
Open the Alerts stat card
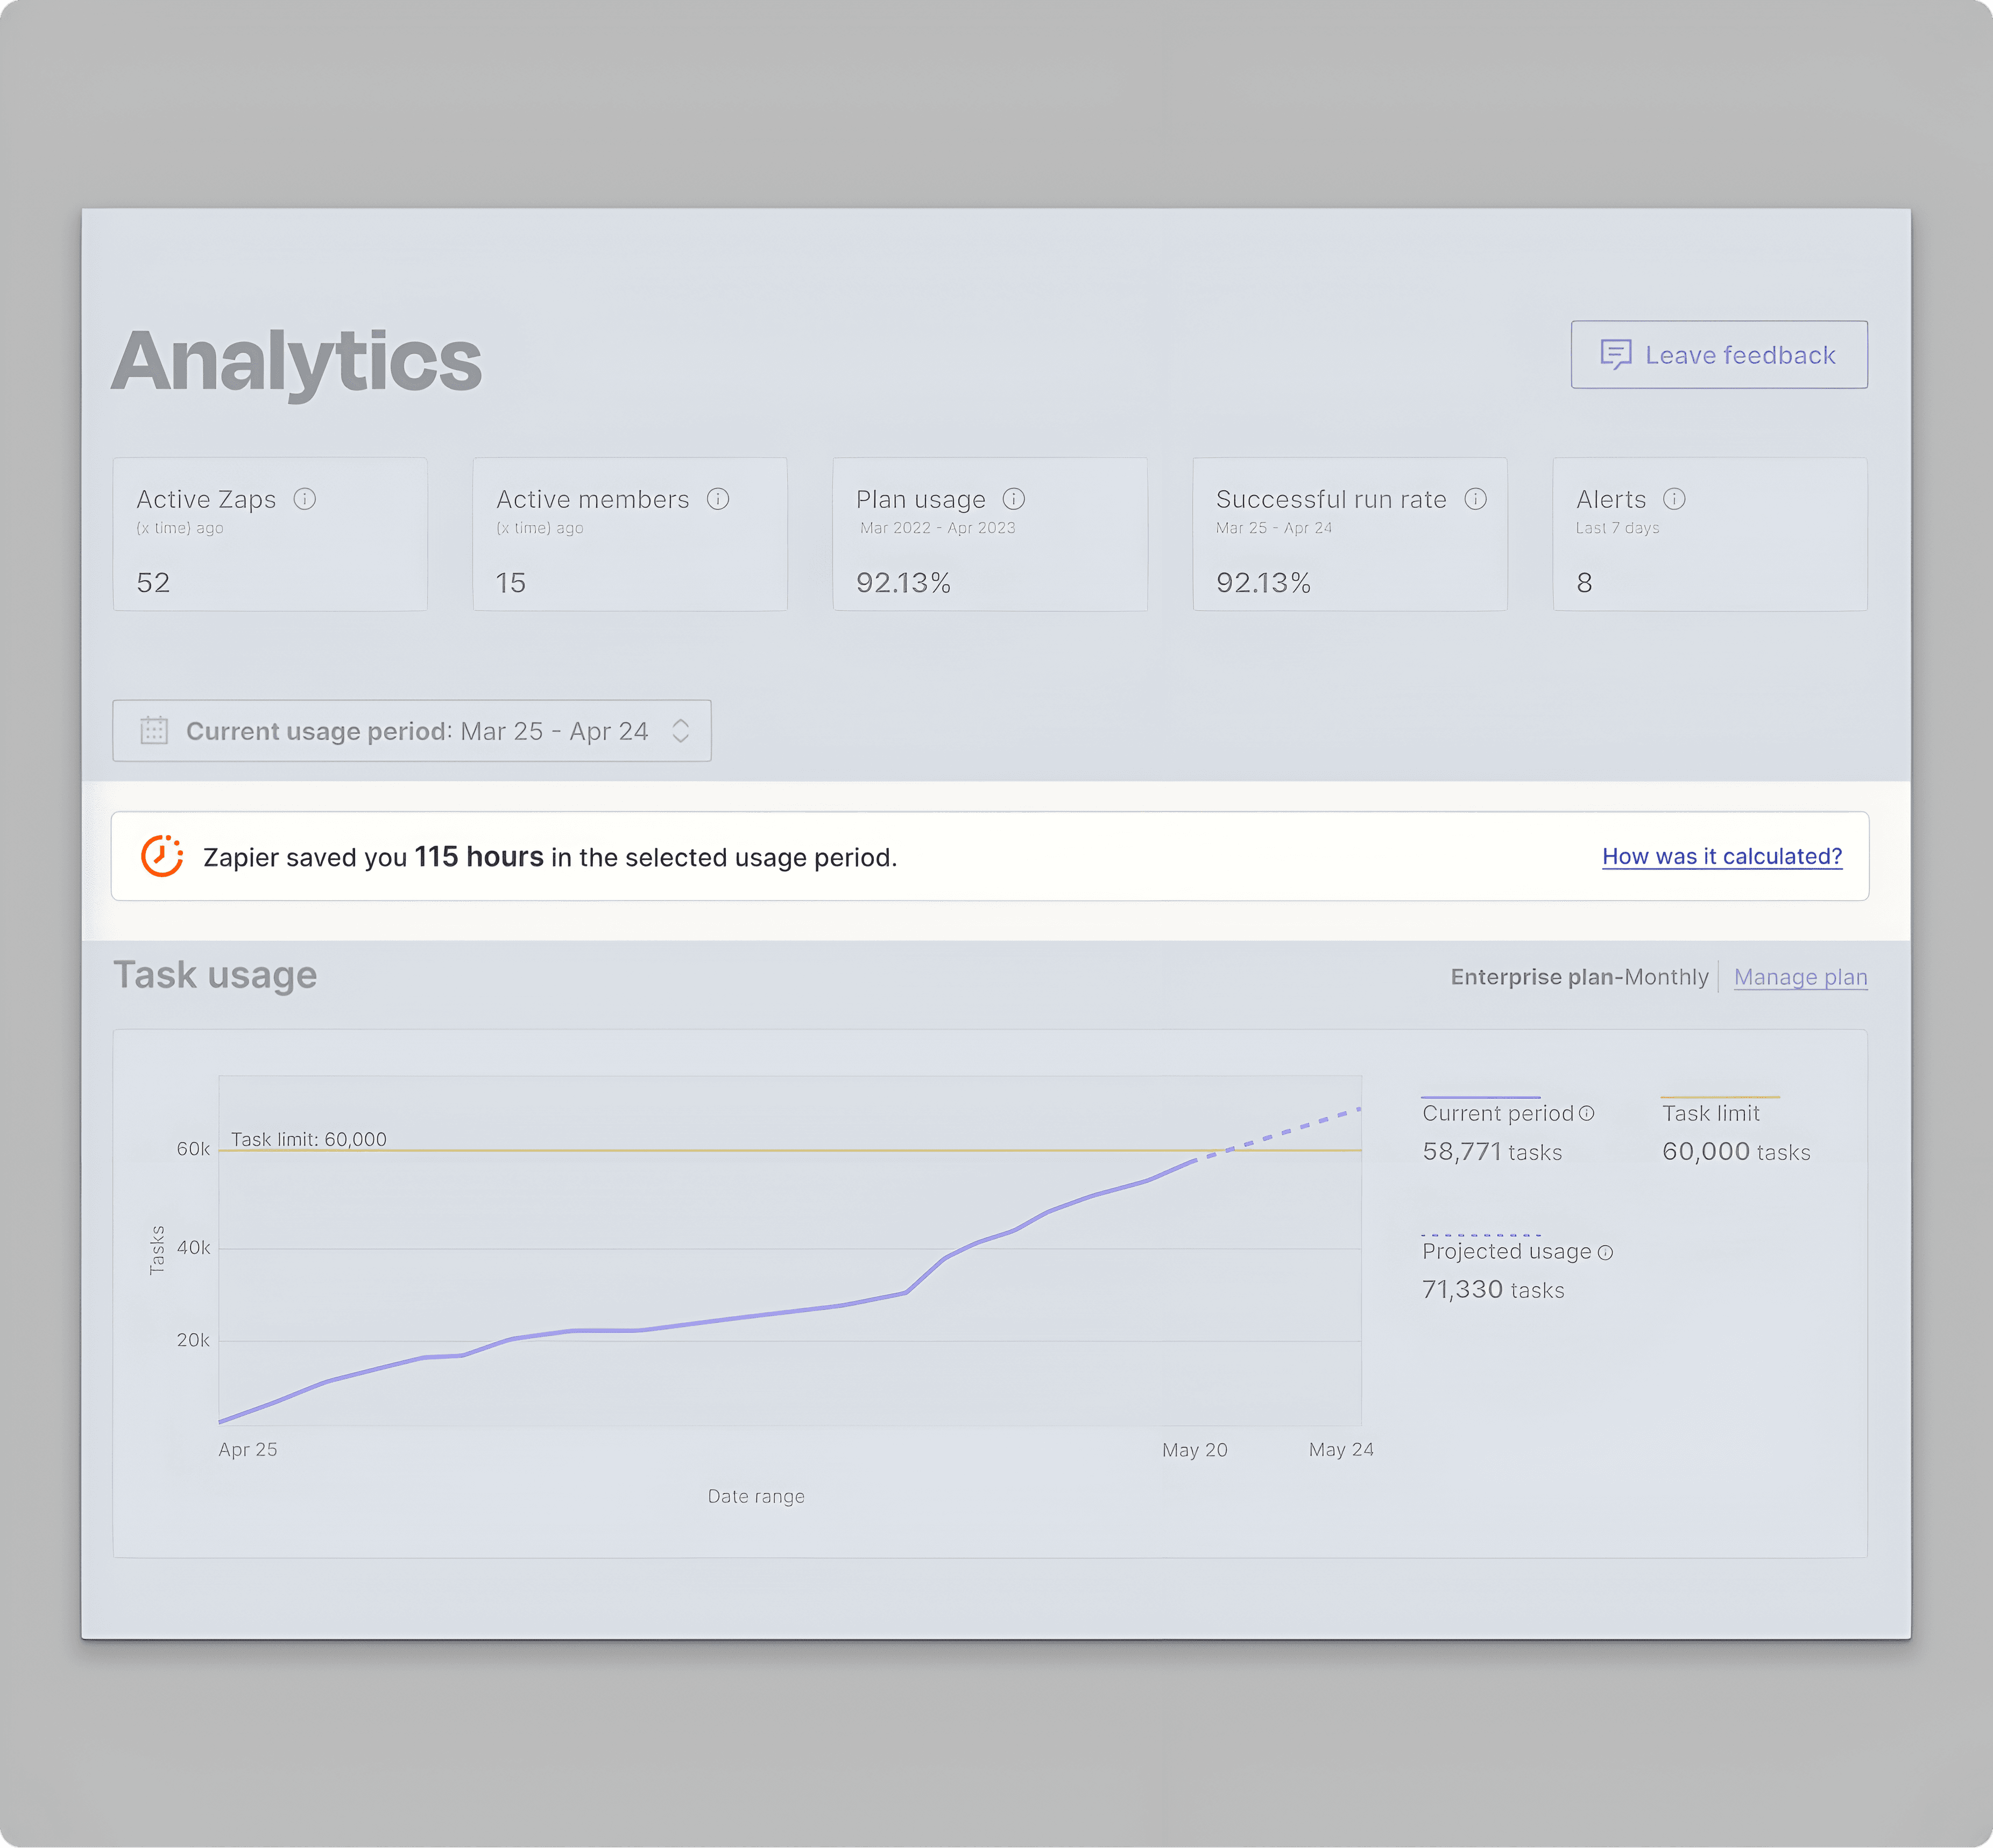[x=1710, y=535]
